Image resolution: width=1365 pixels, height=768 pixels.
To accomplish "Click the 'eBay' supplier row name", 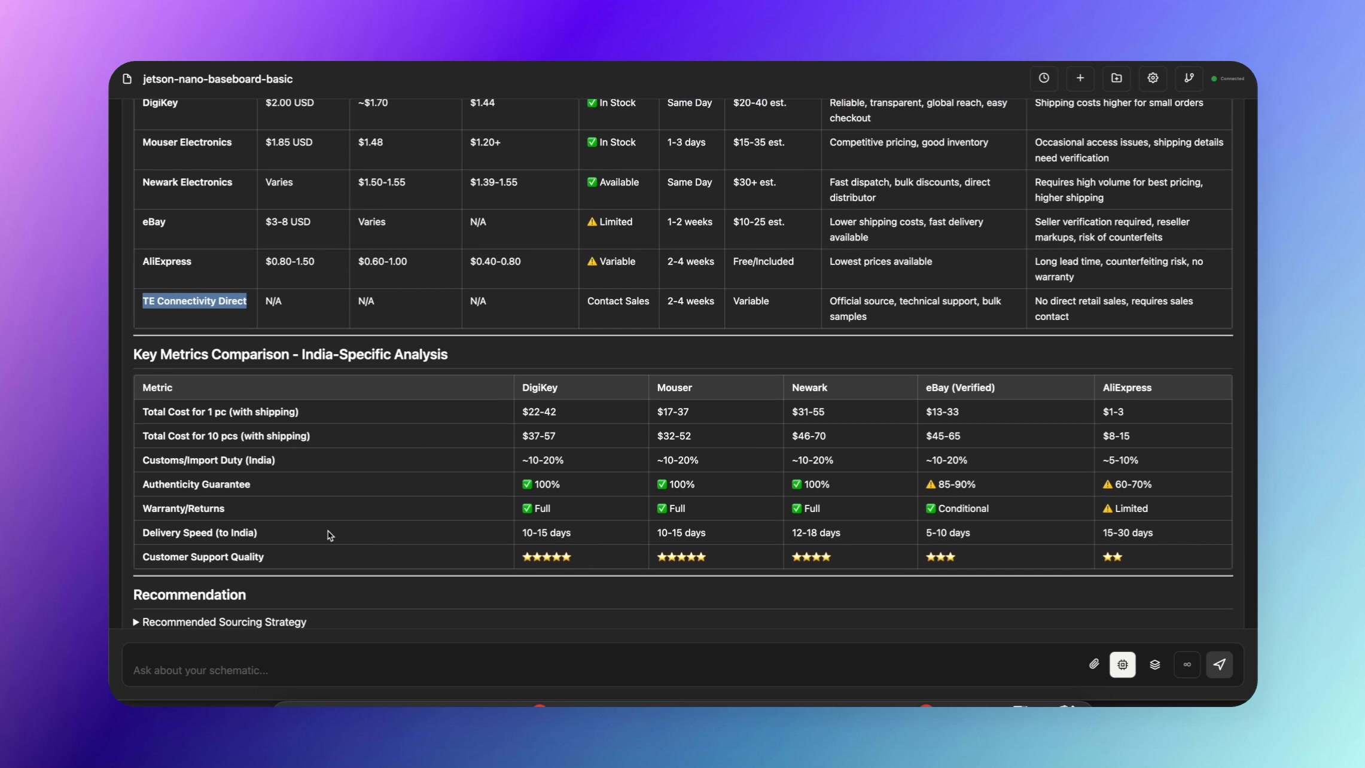I will point(154,222).
